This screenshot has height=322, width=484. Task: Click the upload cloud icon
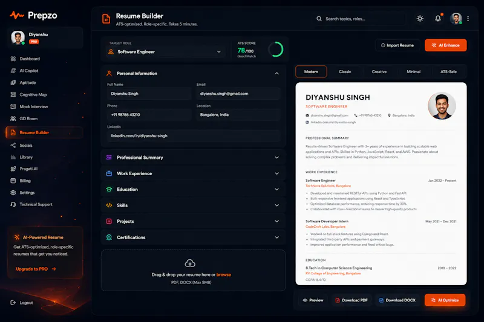click(x=190, y=263)
